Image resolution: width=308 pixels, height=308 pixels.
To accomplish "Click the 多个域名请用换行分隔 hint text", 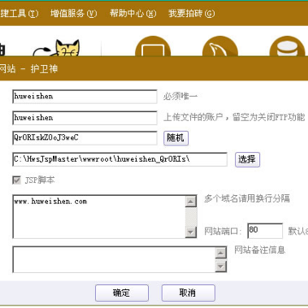I will pyautogui.click(x=247, y=198).
